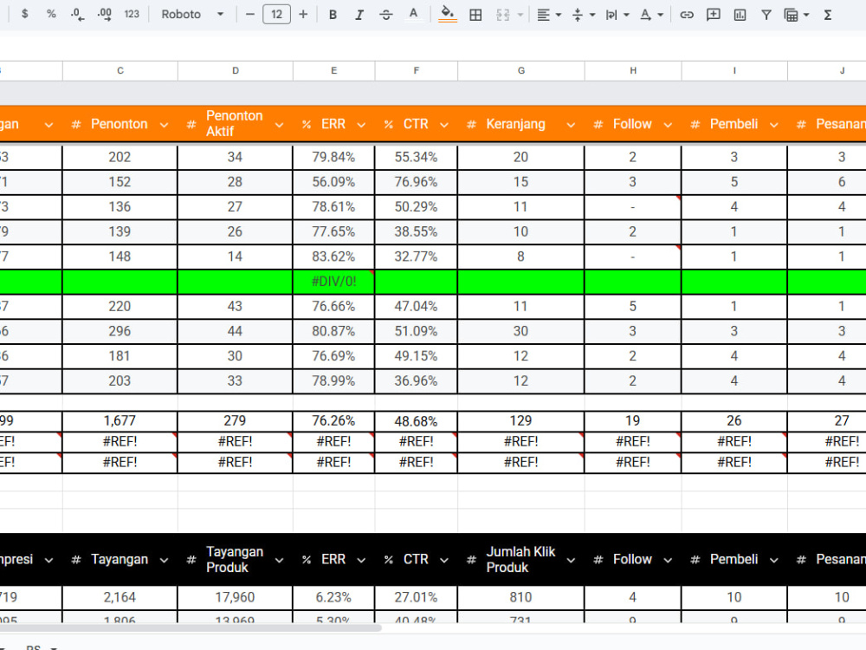Toggle italic formatting

tap(359, 15)
